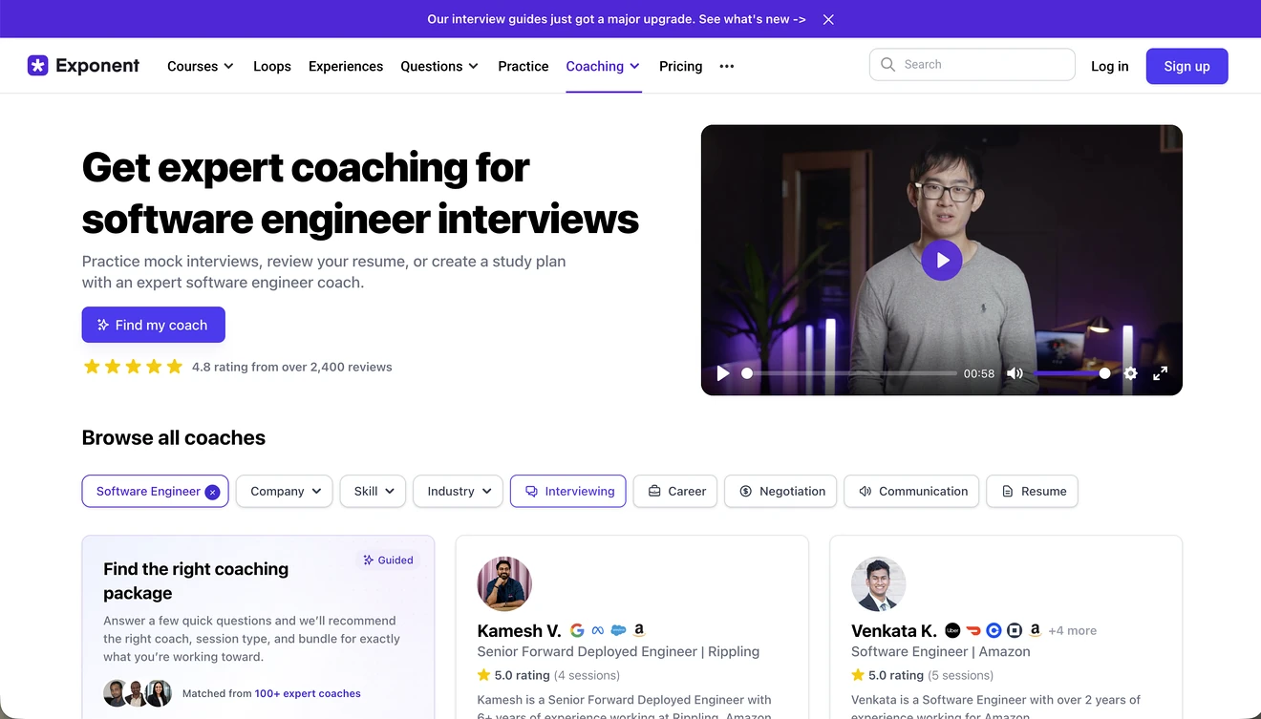Expand the Courses navigation dropdown

[201, 66]
